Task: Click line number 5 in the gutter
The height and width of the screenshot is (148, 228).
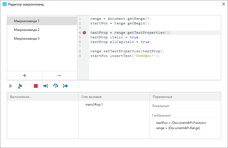Action: pos(80,37)
